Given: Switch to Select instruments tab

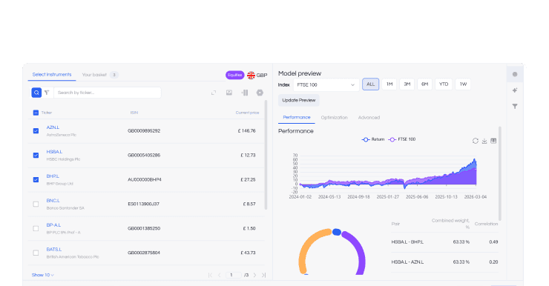Looking at the screenshot, I should point(52,75).
